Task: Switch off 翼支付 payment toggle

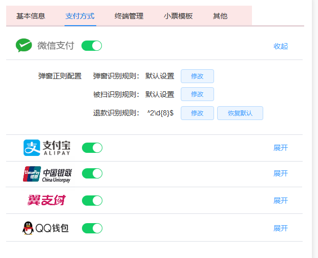Action: click(x=92, y=200)
